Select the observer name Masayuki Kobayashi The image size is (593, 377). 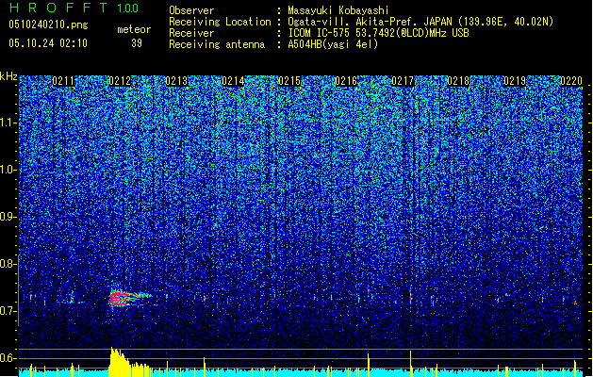click(x=338, y=10)
